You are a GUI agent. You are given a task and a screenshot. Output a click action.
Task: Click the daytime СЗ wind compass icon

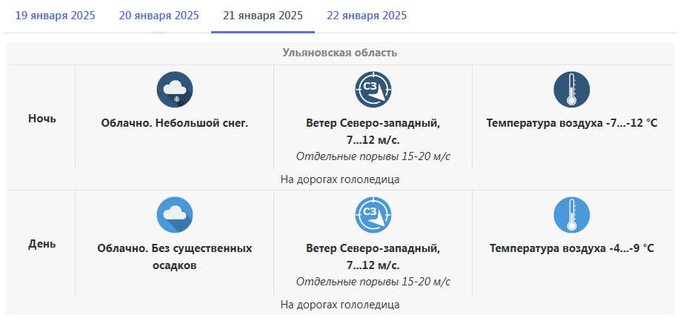373,215
